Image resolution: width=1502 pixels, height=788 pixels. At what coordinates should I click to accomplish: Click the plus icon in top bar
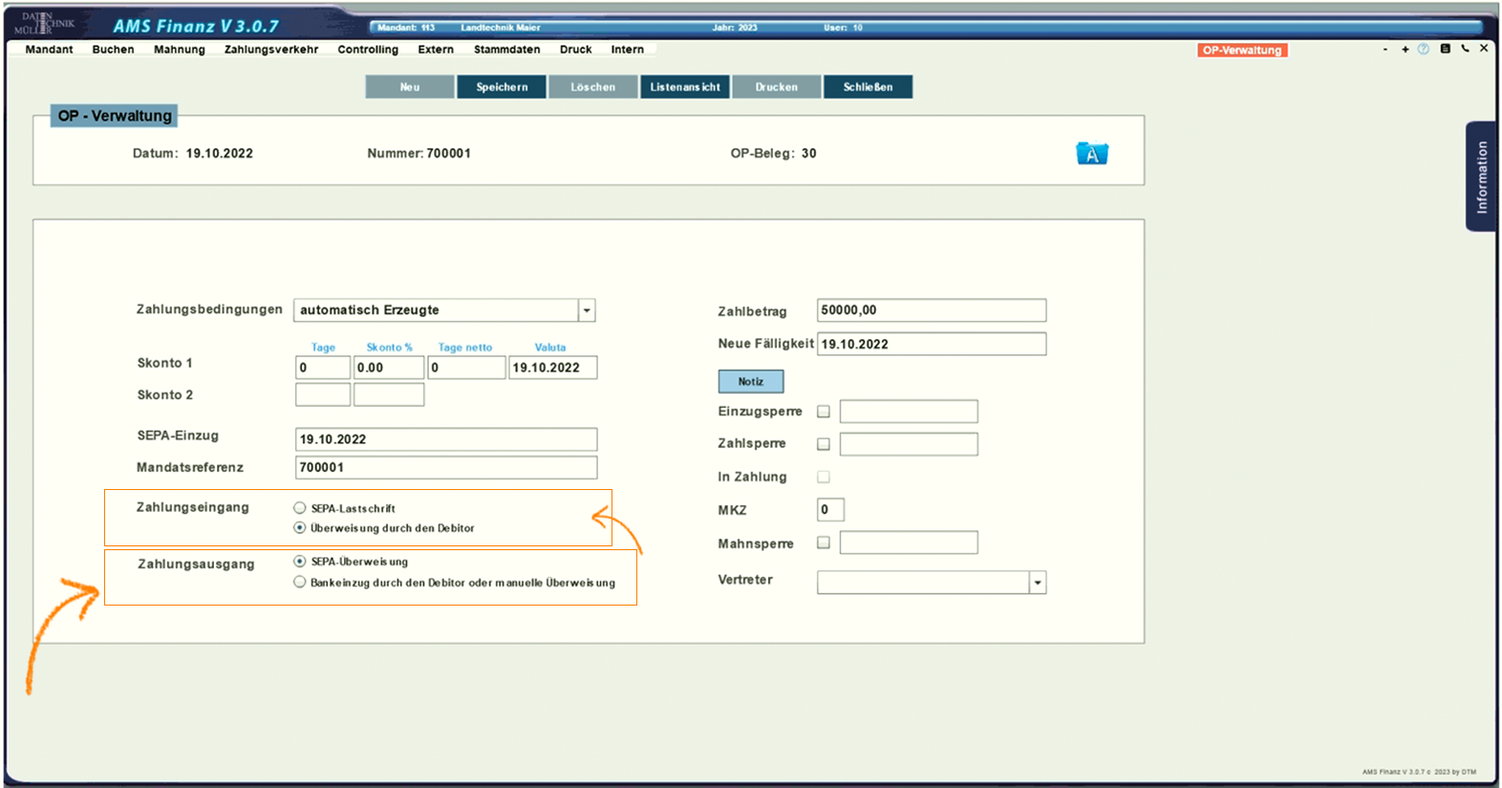click(1405, 50)
